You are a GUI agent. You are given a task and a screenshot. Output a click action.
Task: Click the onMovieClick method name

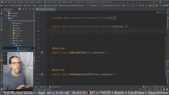pyautogui.click(x=77, y=53)
